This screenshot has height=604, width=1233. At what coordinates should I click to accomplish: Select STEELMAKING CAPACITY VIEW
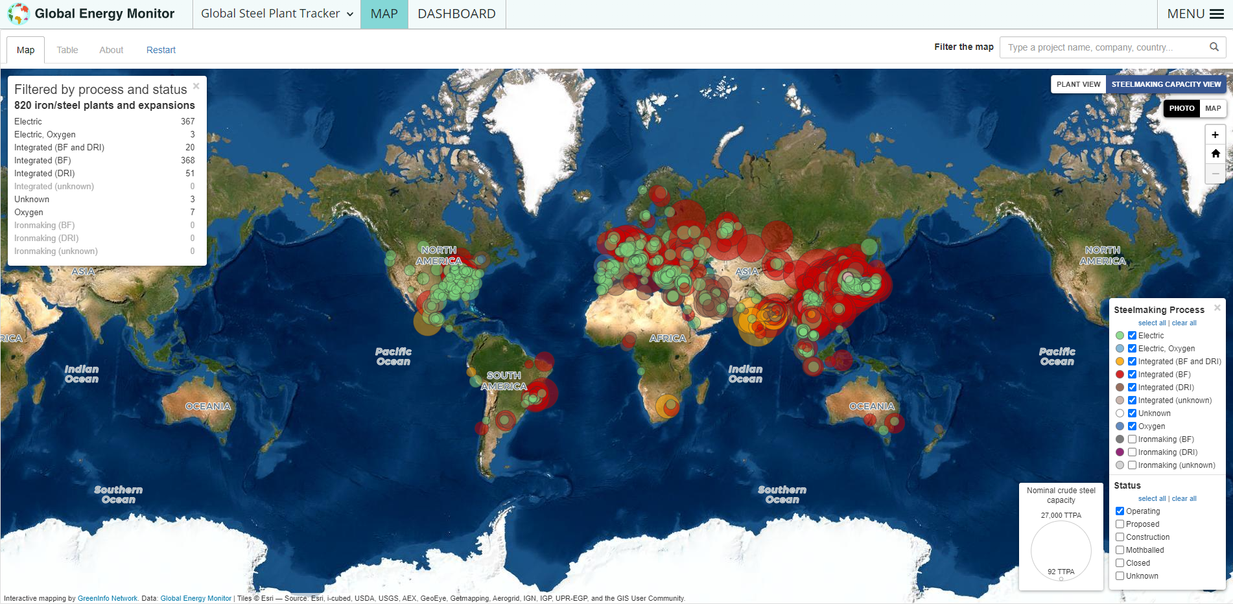(x=1166, y=84)
